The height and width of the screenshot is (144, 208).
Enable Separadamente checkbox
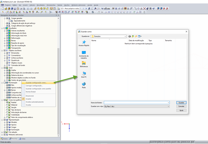click(10, 21)
